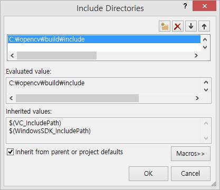Uncheck Inherit from parent or project defaults
The width and height of the screenshot is (220, 190).
10,152
